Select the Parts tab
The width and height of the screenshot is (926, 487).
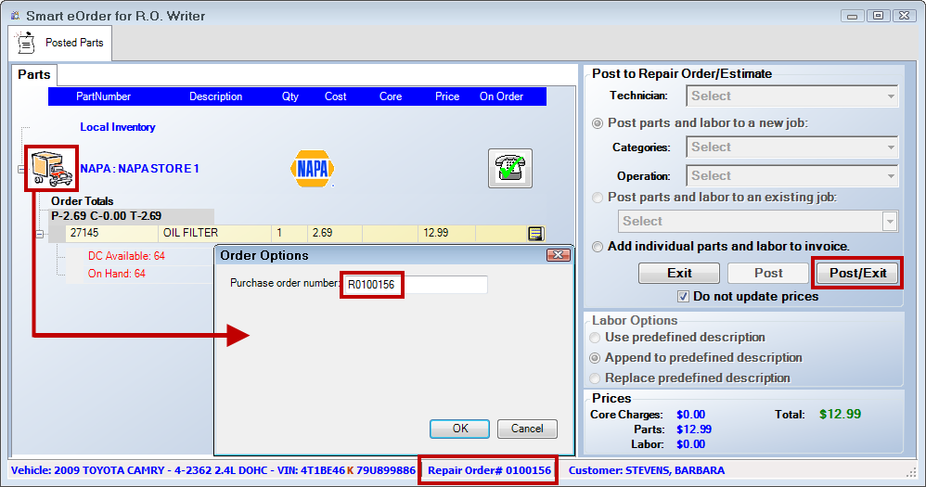pos(34,74)
